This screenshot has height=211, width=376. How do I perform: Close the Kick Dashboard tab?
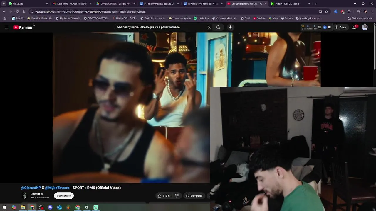(x=309, y=4)
